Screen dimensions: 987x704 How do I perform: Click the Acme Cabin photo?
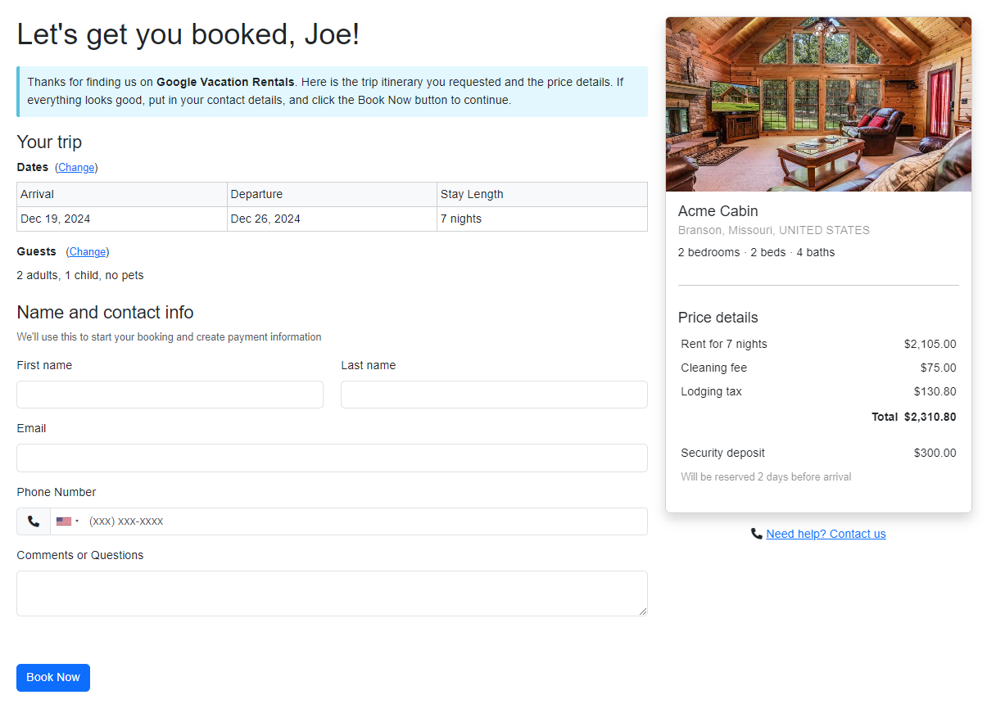tap(818, 104)
